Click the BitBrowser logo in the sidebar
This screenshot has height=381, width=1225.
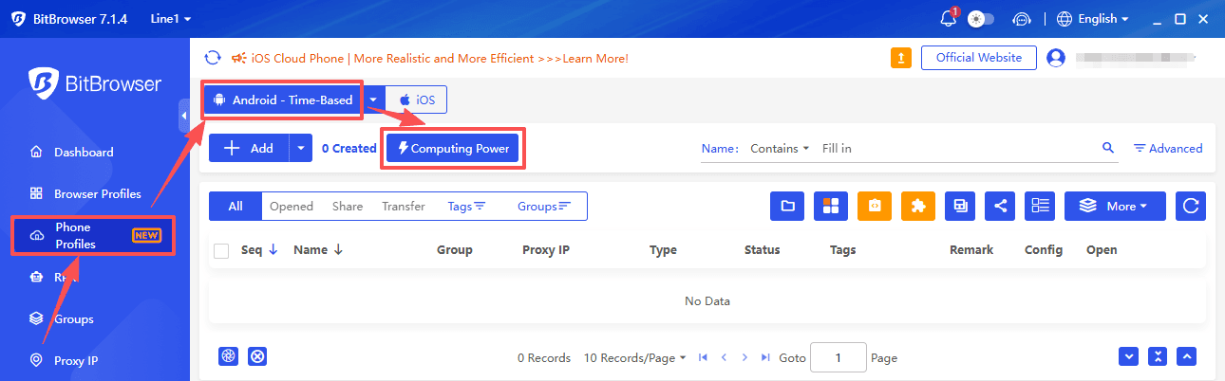coord(94,83)
